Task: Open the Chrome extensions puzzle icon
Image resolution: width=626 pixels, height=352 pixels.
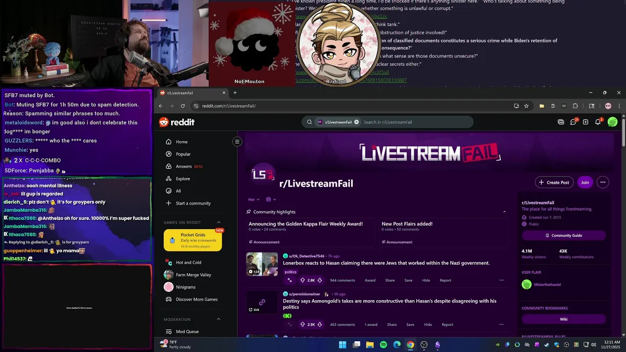Action: (x=575, y=106)
